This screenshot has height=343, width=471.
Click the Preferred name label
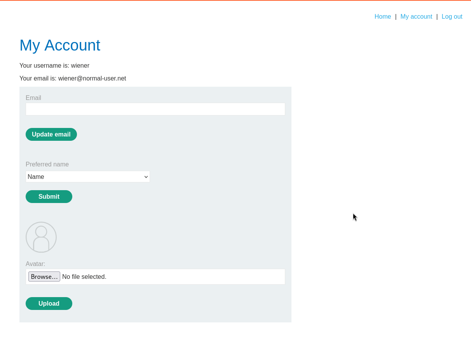pos(47,164)
